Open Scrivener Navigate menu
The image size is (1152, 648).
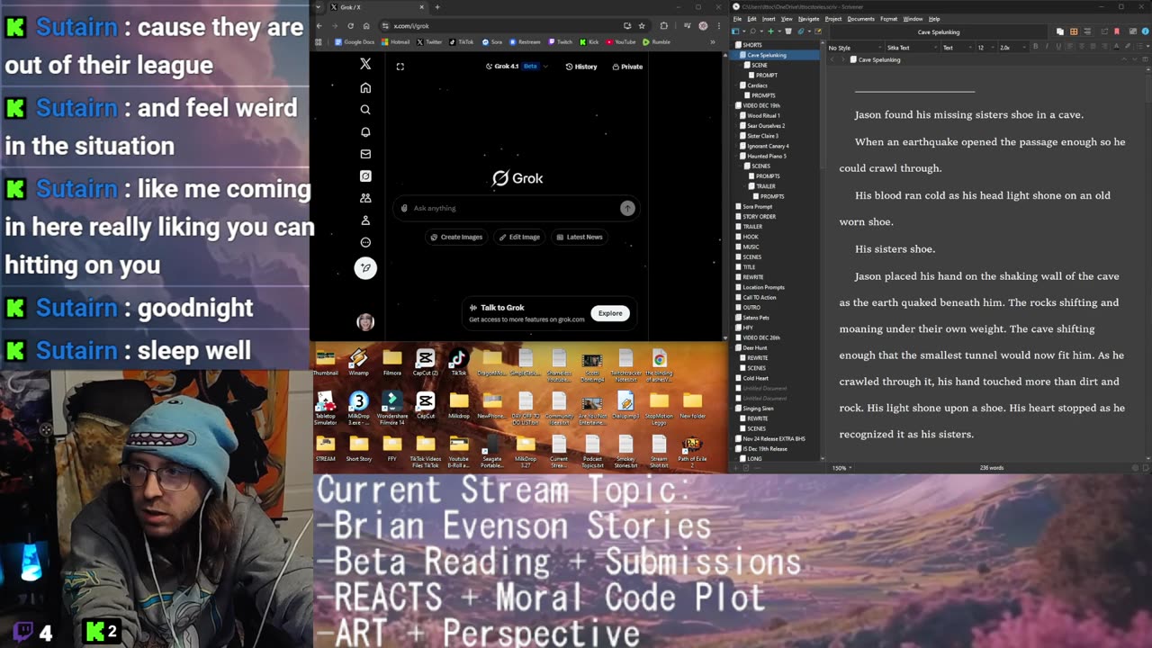click(808, 19)
